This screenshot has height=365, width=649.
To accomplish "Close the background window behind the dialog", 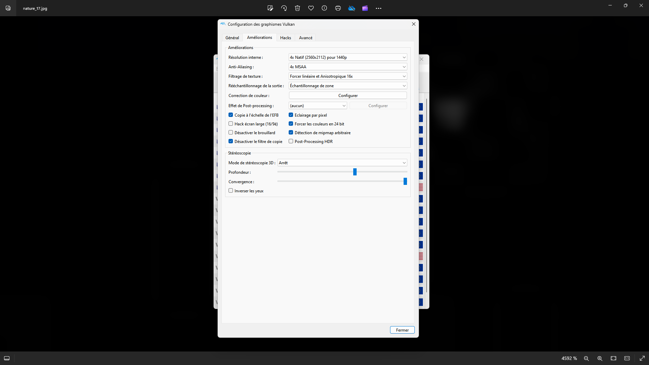I will pyautogui.click(x=422, y=59).
